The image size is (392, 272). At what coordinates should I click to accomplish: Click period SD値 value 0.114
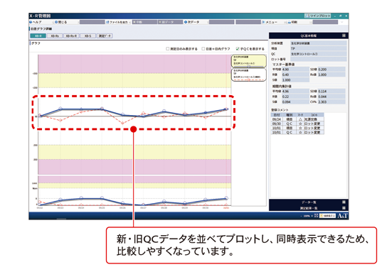coord(332,92)
